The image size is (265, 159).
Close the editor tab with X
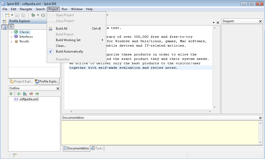(x=218, y=23)
